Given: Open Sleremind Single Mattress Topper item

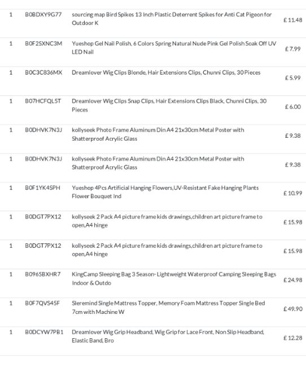Looking at the screenshot, I should point(168,308).
